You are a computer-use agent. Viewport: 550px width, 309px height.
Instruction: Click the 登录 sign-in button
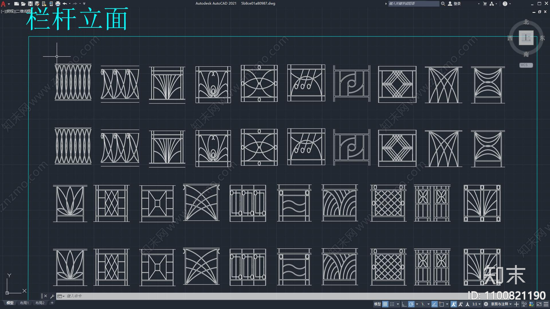point(457,4)
